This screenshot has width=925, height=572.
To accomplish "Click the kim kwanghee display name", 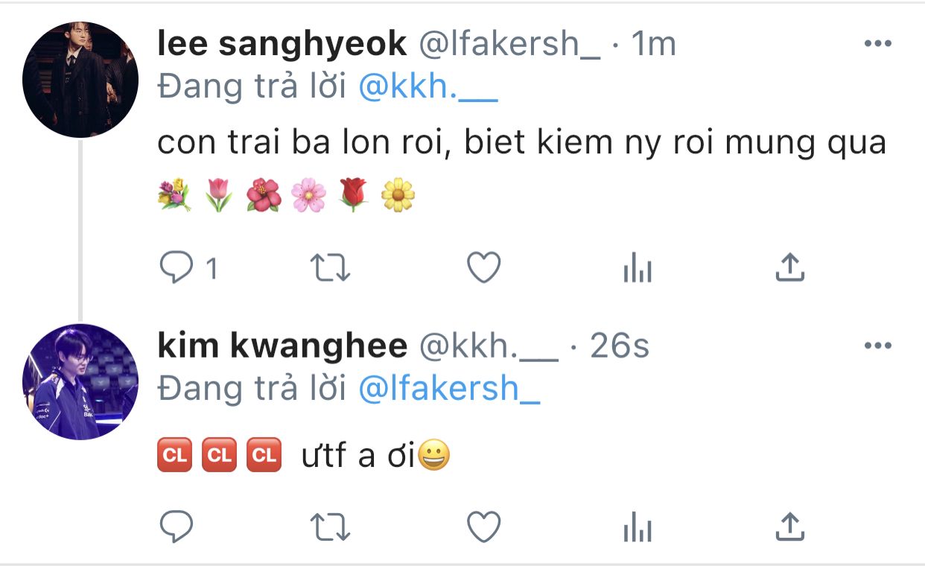I will pos(282,346).
